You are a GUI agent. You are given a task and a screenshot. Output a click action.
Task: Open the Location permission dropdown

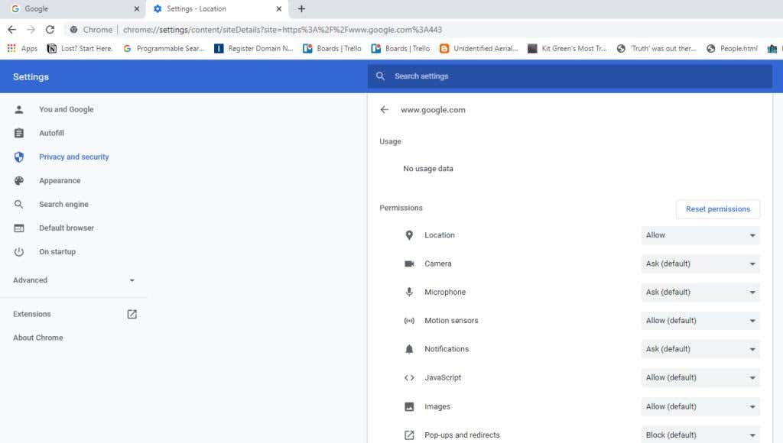[x=700, y=235]
